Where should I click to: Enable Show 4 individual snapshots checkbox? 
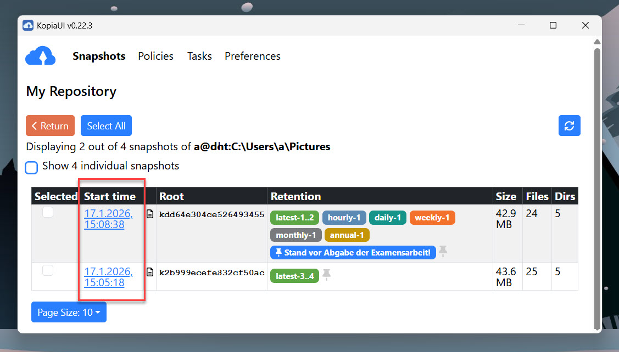[31, 167]
